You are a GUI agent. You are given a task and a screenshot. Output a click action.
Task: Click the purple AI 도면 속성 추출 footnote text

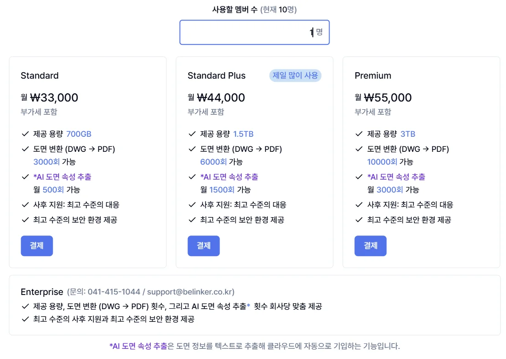point(138,346)
